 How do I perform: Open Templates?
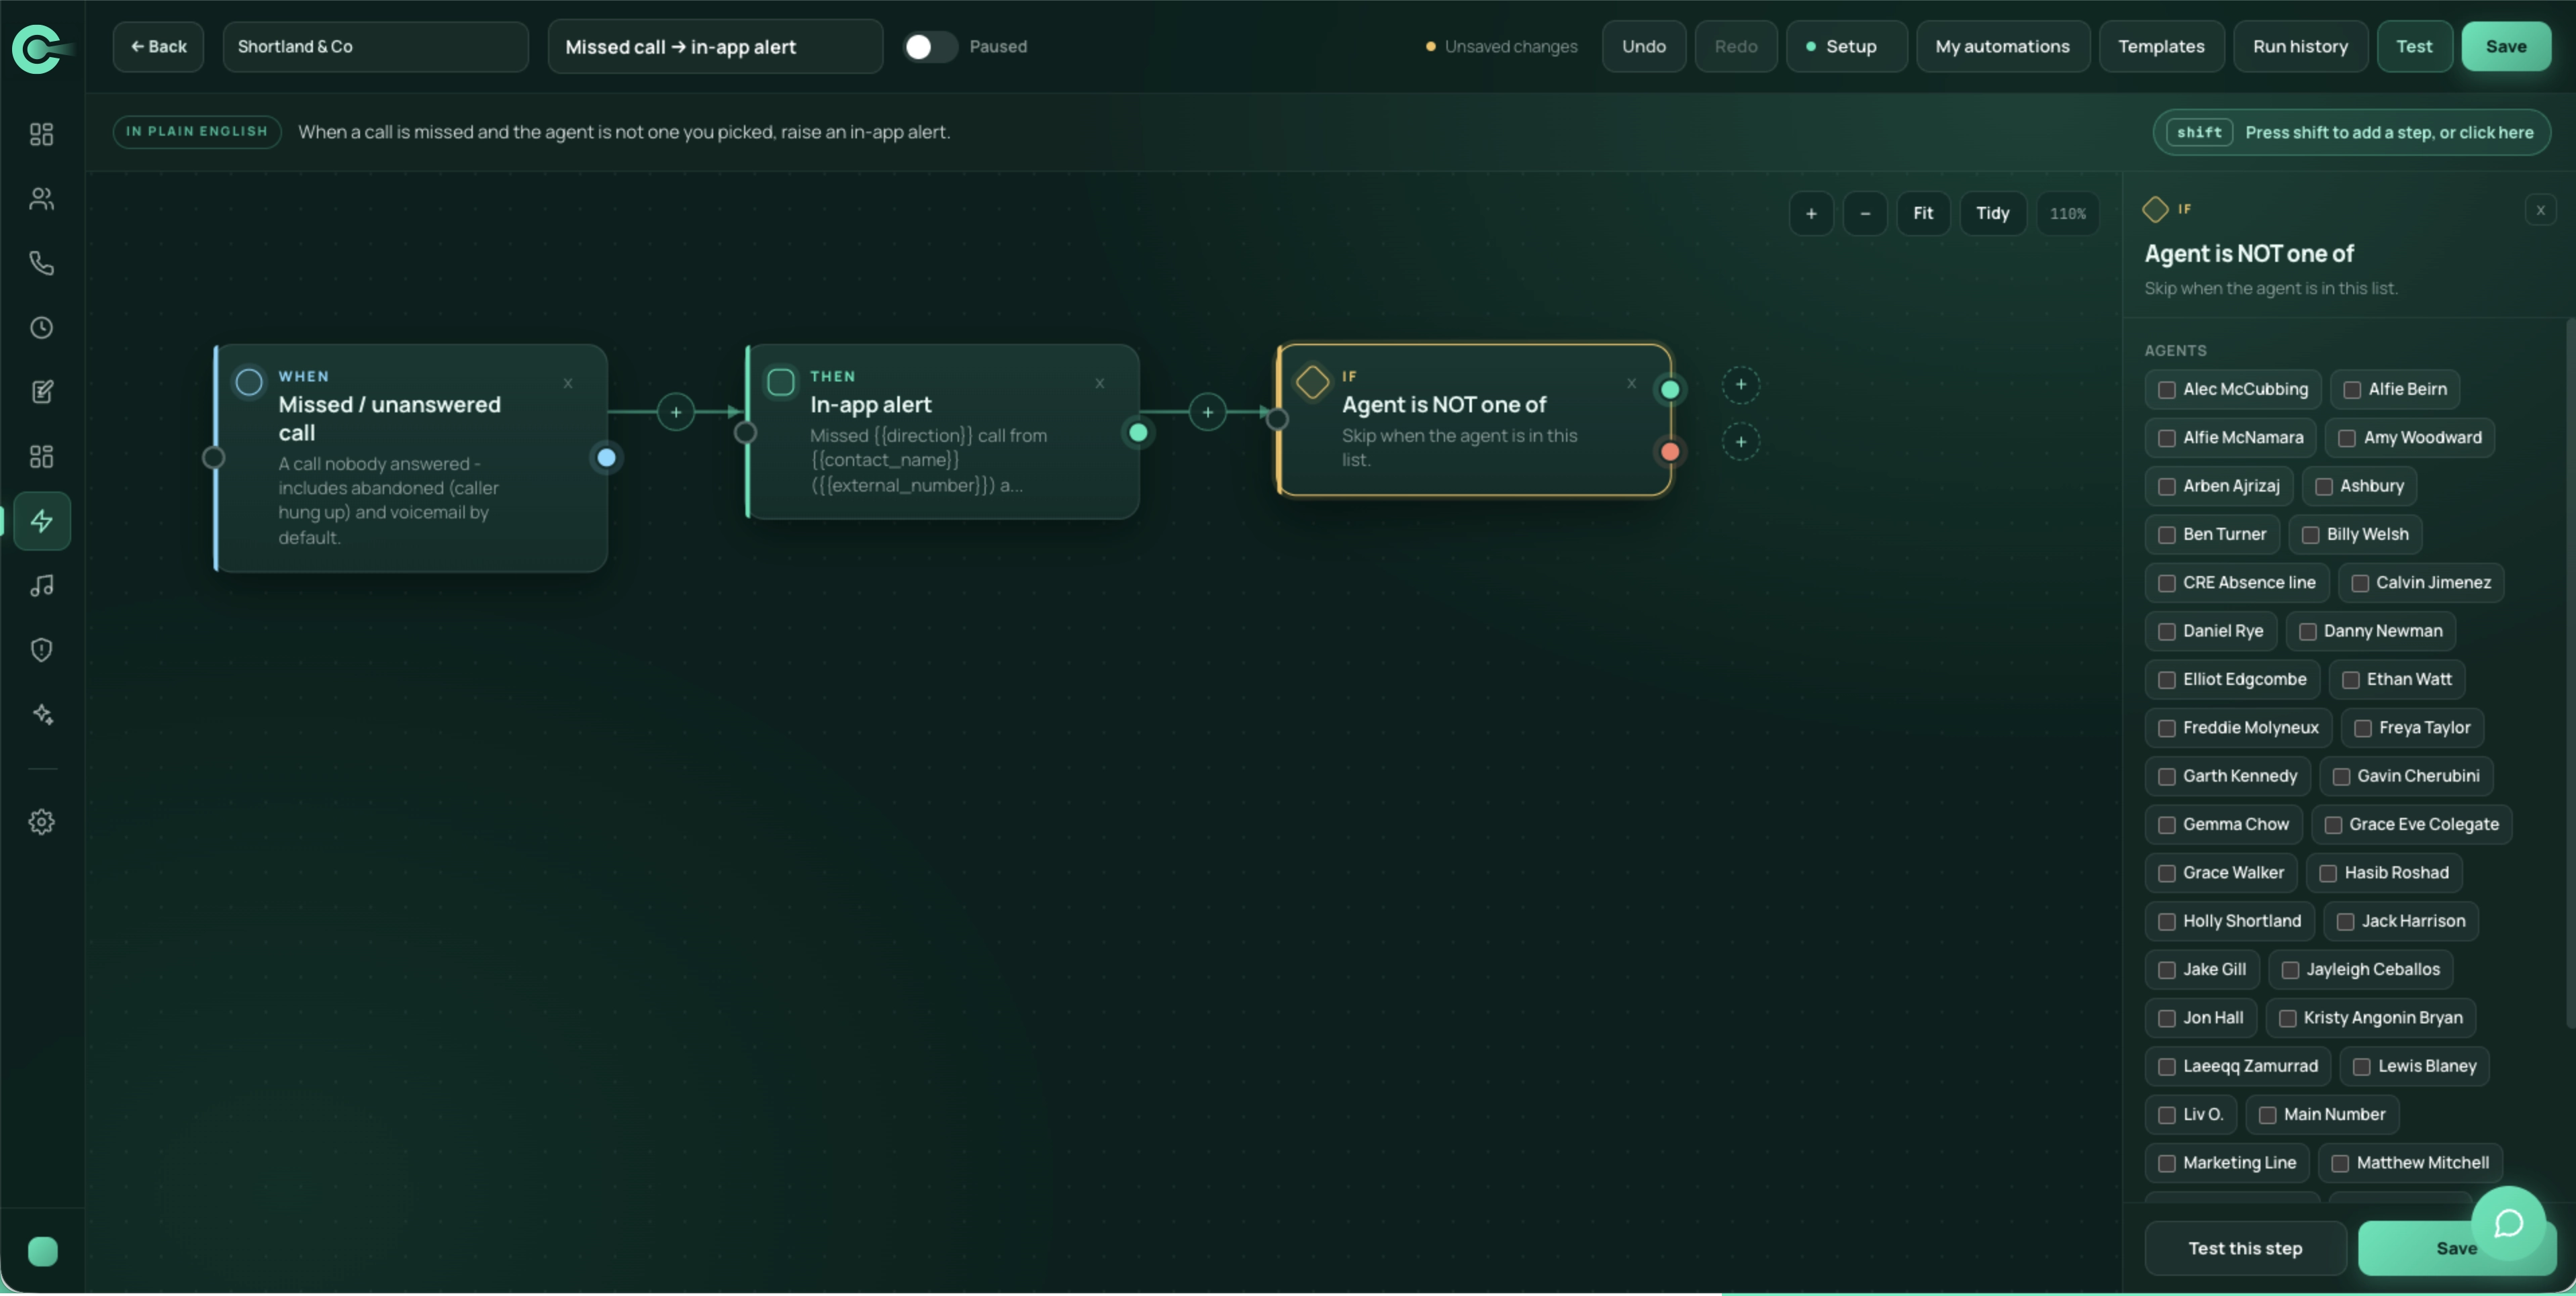2161,47
